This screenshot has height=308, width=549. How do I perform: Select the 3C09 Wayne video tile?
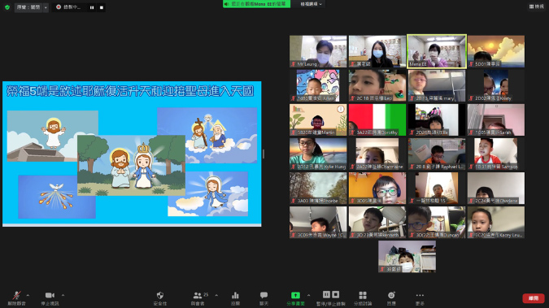(318, 223)
